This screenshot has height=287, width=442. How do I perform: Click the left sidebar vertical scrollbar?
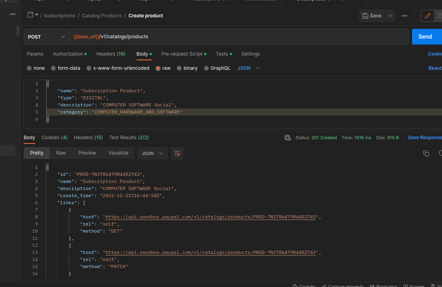pos(17,31)
